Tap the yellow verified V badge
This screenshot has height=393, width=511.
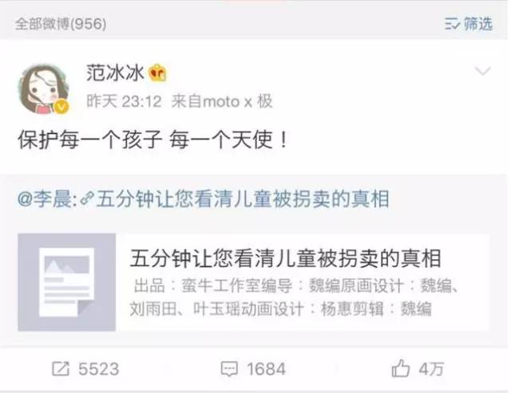coord(61,106)
